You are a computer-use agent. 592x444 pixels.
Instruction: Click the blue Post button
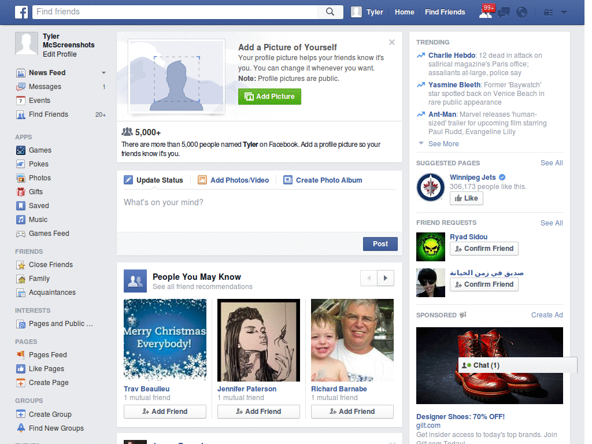click(380, 244)
